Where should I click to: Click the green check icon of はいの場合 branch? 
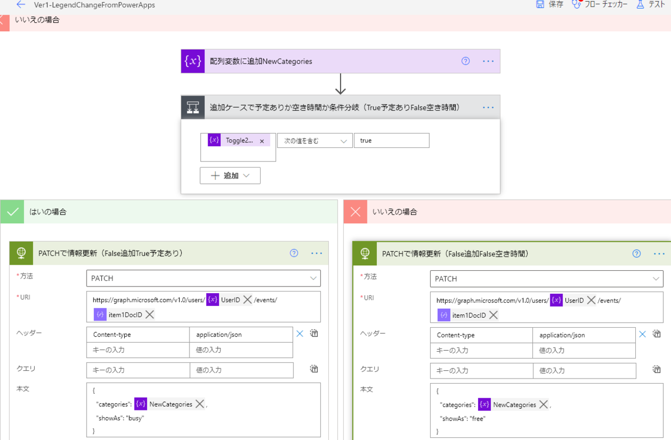[x=12, y=211]
